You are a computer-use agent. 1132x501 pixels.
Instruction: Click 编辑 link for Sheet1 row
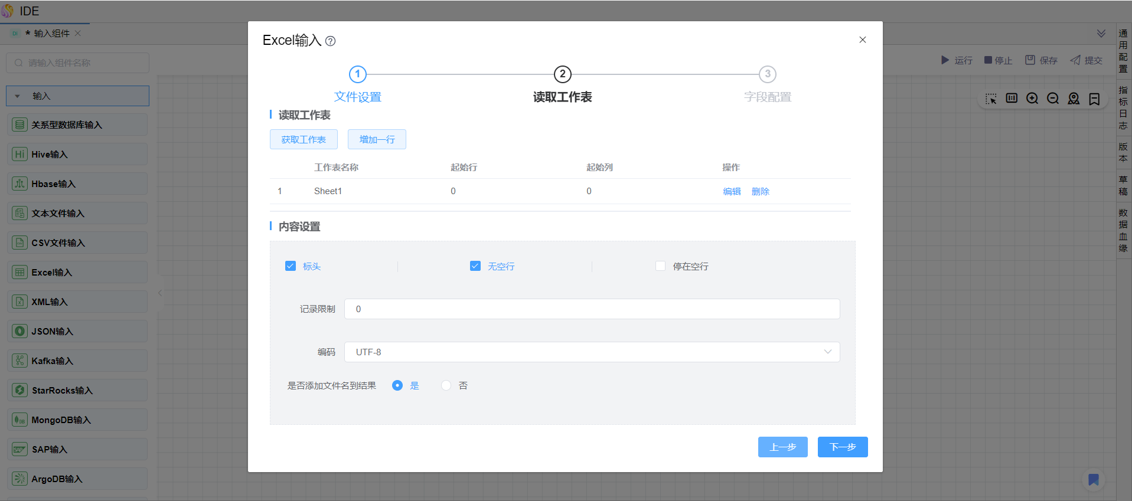(732, 191)
